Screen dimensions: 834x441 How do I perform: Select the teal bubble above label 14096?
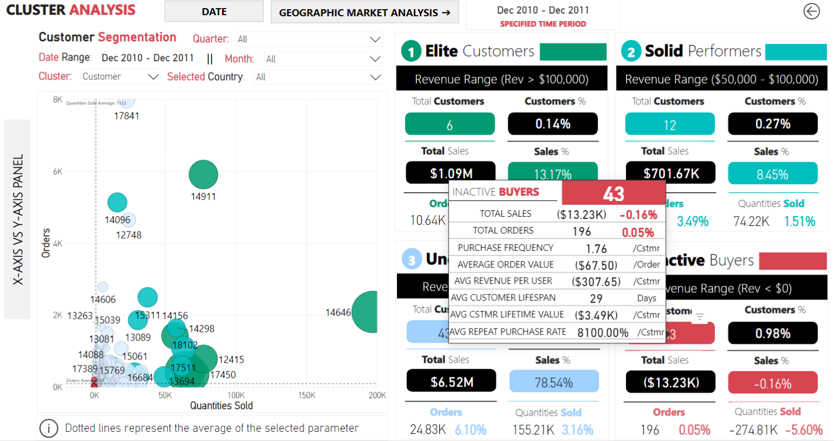click(117, 202)
